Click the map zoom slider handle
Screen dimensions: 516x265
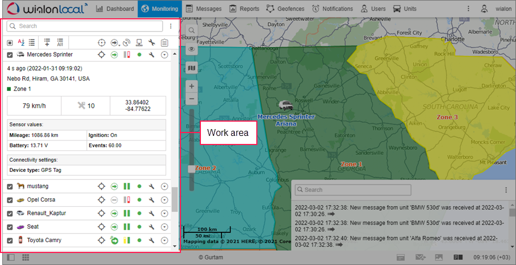click(x=192, y=169)
